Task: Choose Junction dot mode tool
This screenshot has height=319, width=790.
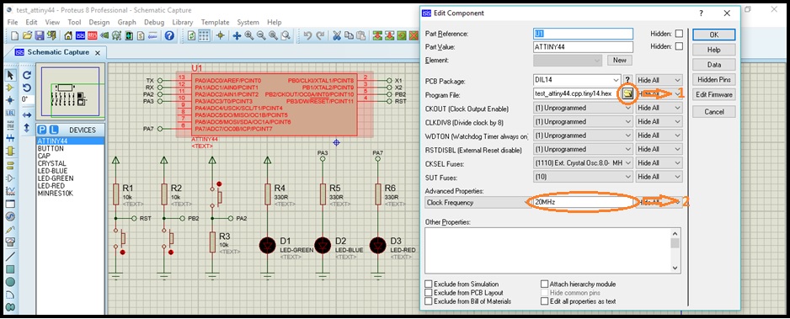Action: tap(10, 100)
